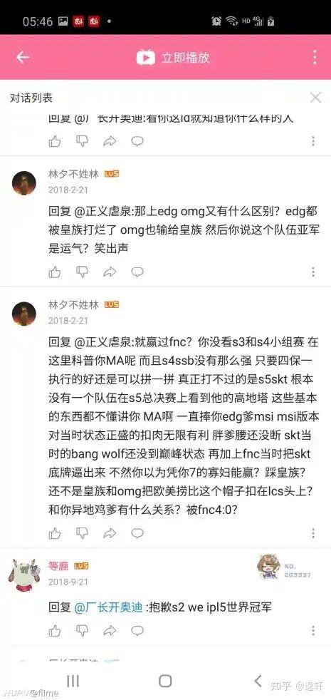Screen dimensions: 331x700
Task: Open more options for edg omg comment
Action: (313, 272)
